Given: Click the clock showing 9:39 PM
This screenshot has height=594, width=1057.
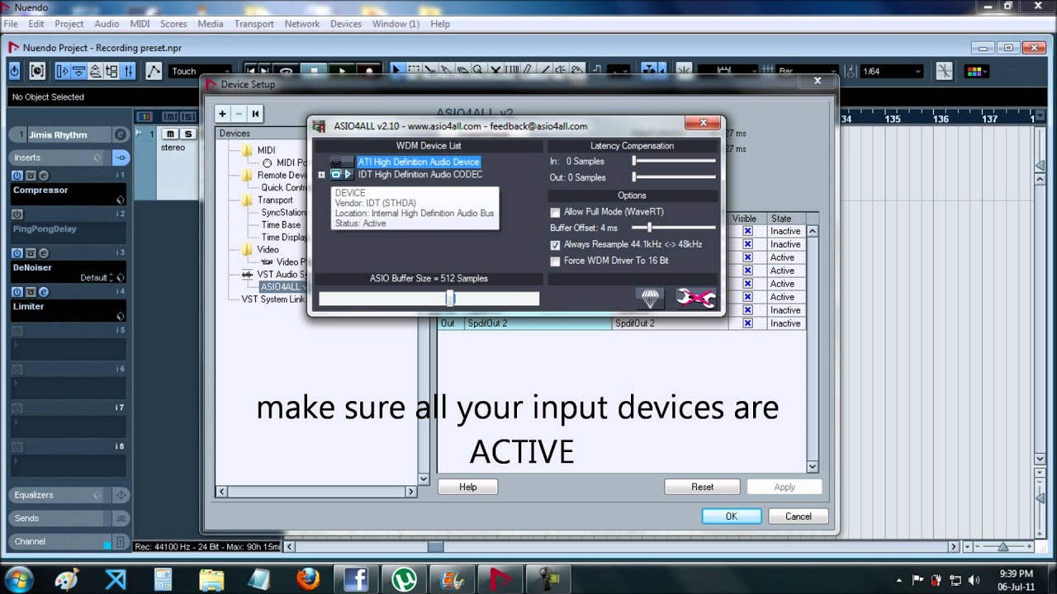Looking at the screenshot, I should [1016, 573].
